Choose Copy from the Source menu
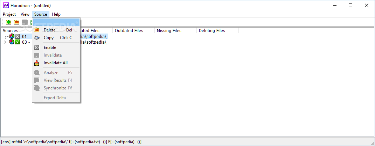The height and width of the screenshot is (146, 375). pos(56,38)
